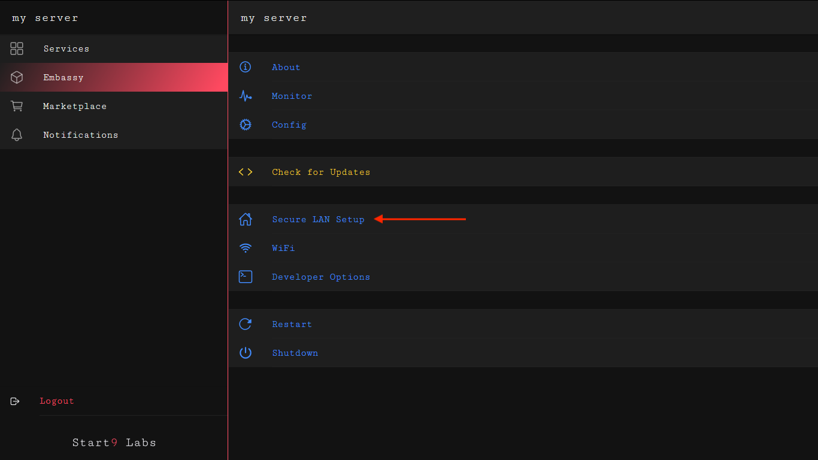Screen dimensions: 818x460
Task: Click the WiFi signal icon
Action: [246, 248]
